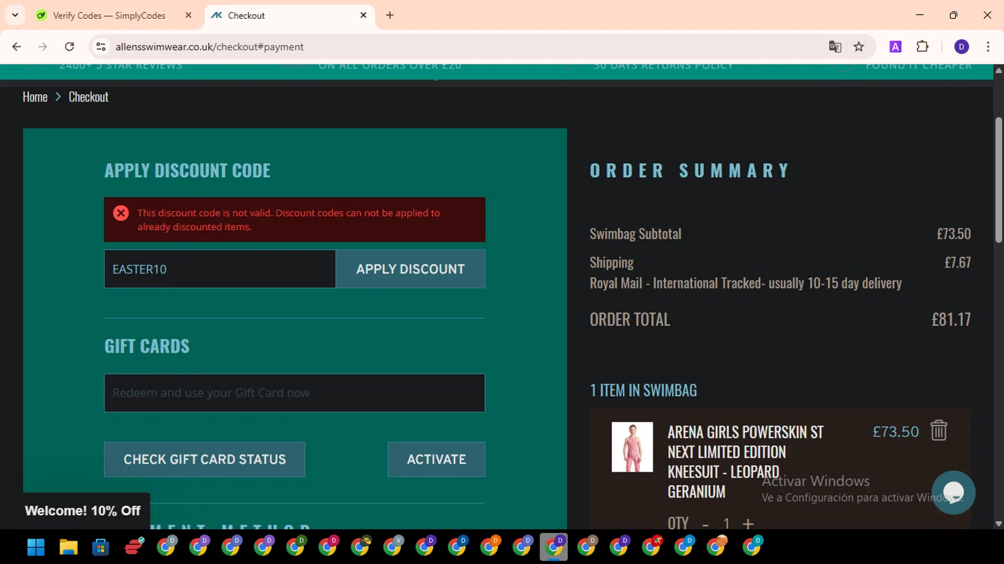Select the active highlighted Chrome taskbar icon

tap(554, 547)
